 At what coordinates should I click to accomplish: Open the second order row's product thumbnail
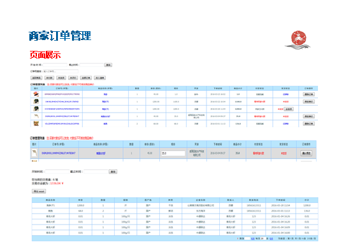point(36,102)
